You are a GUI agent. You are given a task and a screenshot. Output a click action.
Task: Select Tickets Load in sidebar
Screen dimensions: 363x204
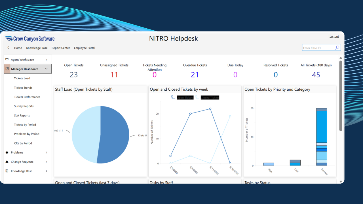(x=22, y=78)
